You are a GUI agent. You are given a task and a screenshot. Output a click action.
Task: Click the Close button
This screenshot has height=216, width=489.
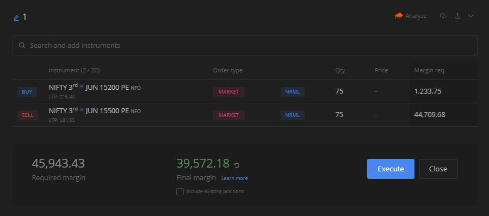coord(438,169)
